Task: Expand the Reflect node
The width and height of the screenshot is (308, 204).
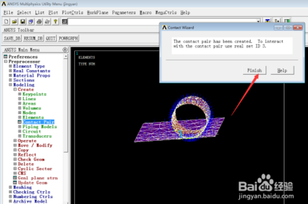Action: 15,154
